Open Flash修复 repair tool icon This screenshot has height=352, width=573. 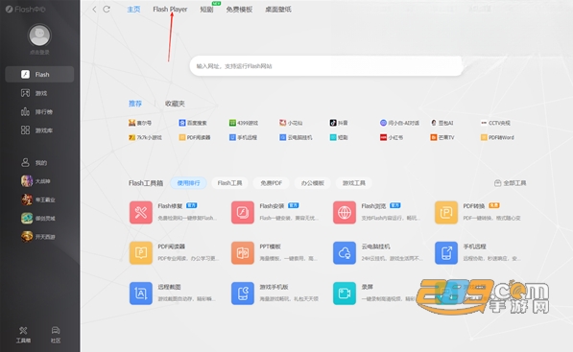point(141,212)
